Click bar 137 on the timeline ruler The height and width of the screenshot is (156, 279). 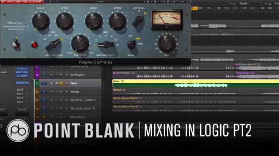pyautogui.click(x=253, y=8)
